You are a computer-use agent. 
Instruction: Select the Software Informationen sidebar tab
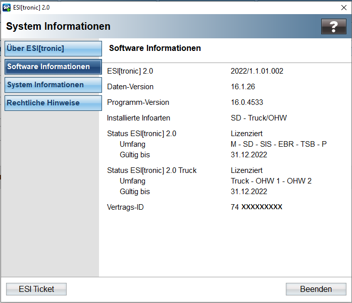click(x=53, y=67)
